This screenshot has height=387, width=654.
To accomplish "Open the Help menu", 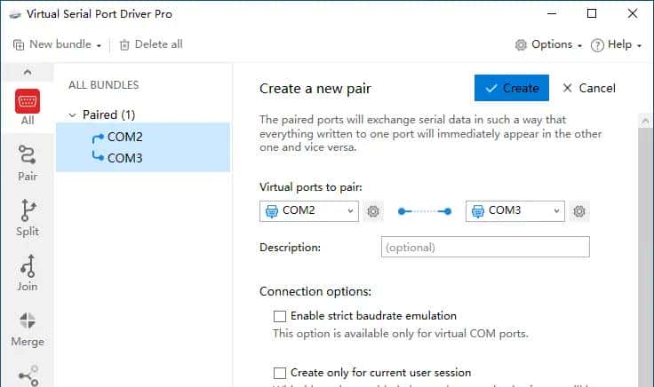I will (x=616, y=44).
